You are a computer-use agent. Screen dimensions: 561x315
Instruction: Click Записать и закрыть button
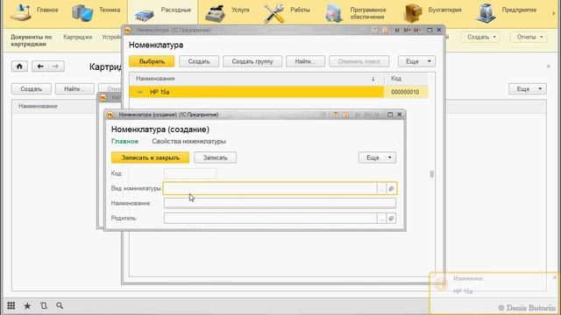click(150, 157)
